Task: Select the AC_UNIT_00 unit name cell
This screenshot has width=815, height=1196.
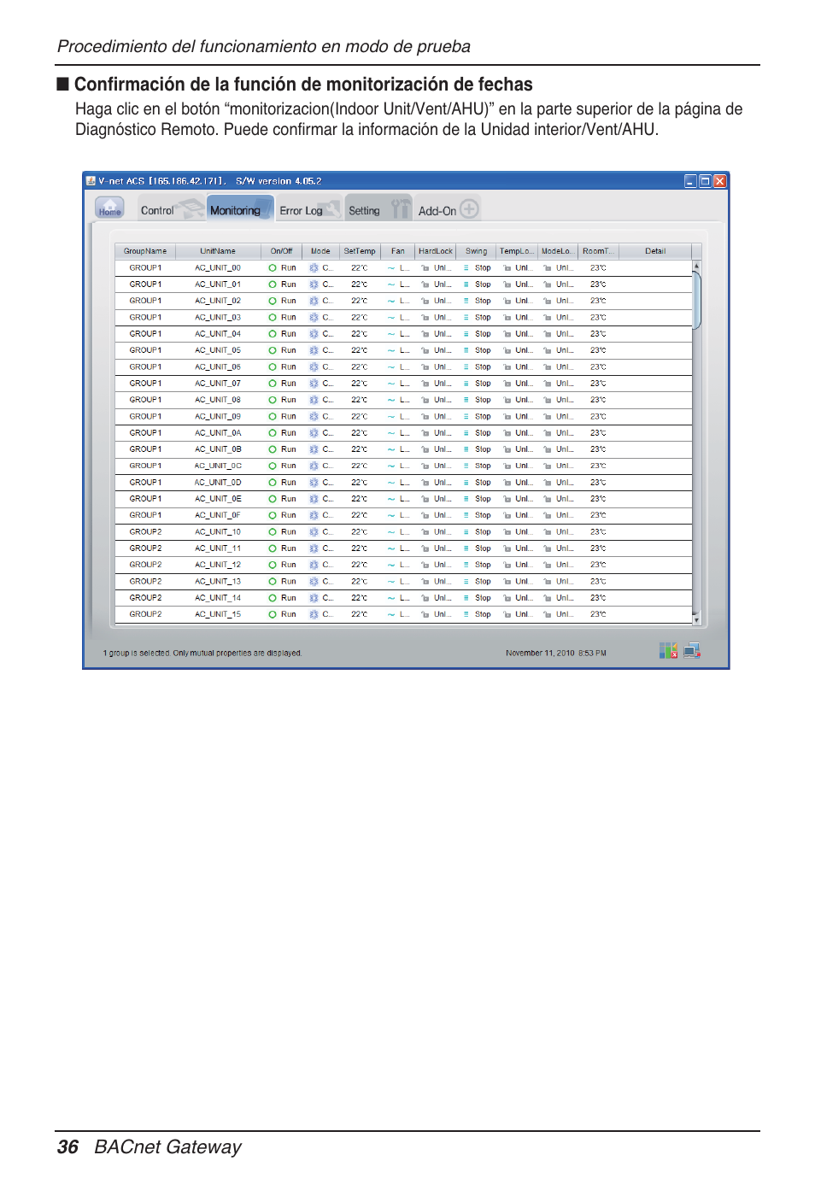Action: click(x=218, y=268)
